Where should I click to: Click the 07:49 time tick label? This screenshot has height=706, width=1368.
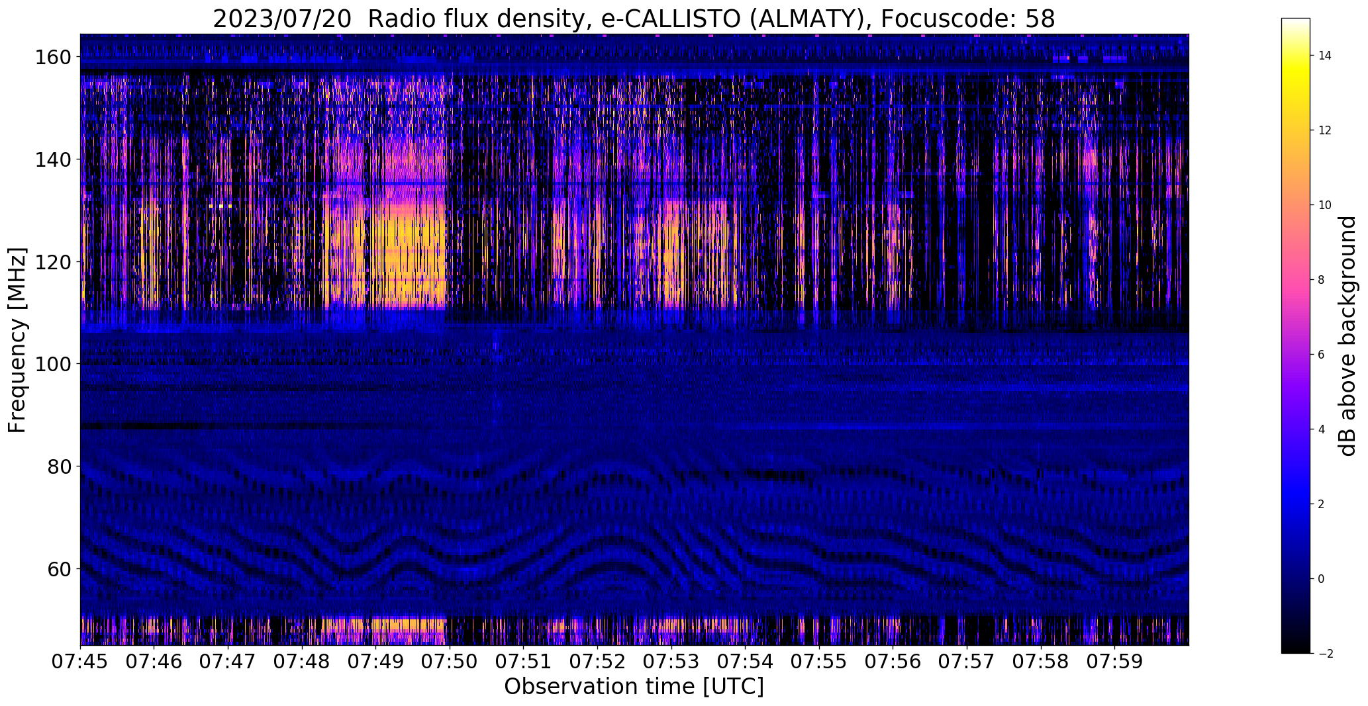click(376, 660)
